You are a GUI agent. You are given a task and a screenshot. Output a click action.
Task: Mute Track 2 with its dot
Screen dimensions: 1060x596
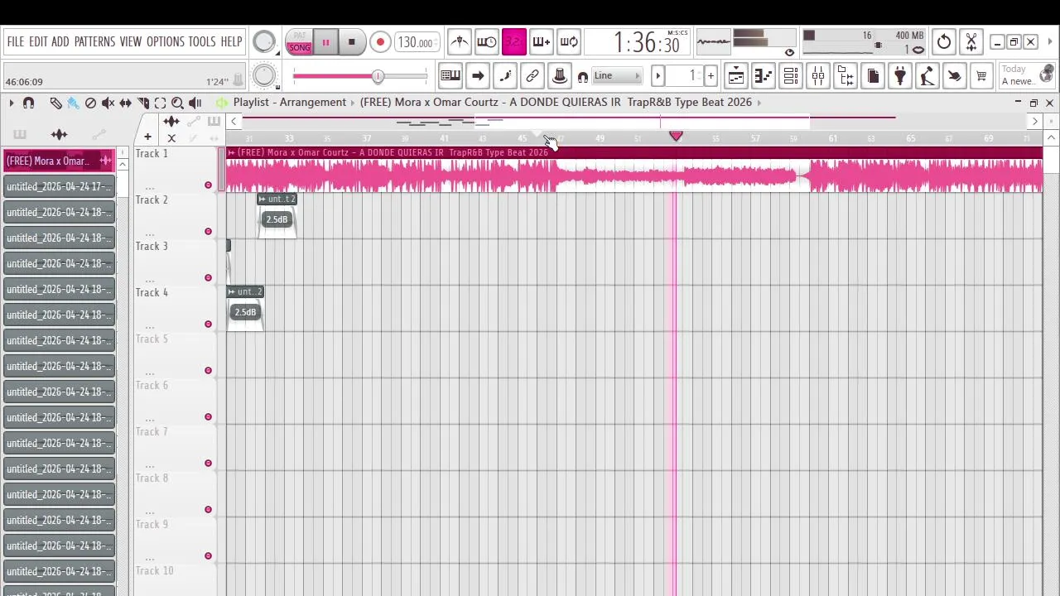pyautogui.click(x=208, y=231)
